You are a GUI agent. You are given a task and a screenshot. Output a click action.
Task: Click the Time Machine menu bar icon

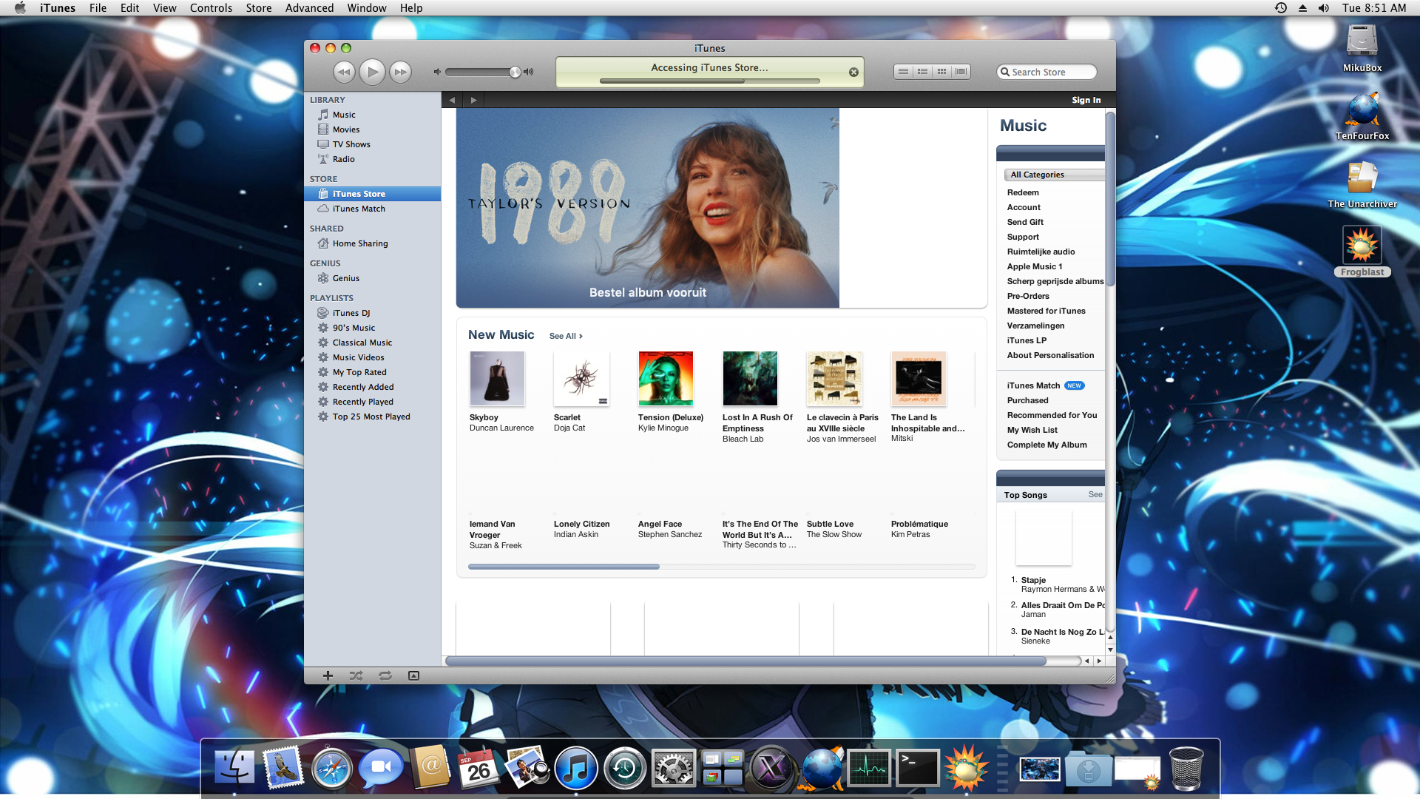(x=1280, y=8)
